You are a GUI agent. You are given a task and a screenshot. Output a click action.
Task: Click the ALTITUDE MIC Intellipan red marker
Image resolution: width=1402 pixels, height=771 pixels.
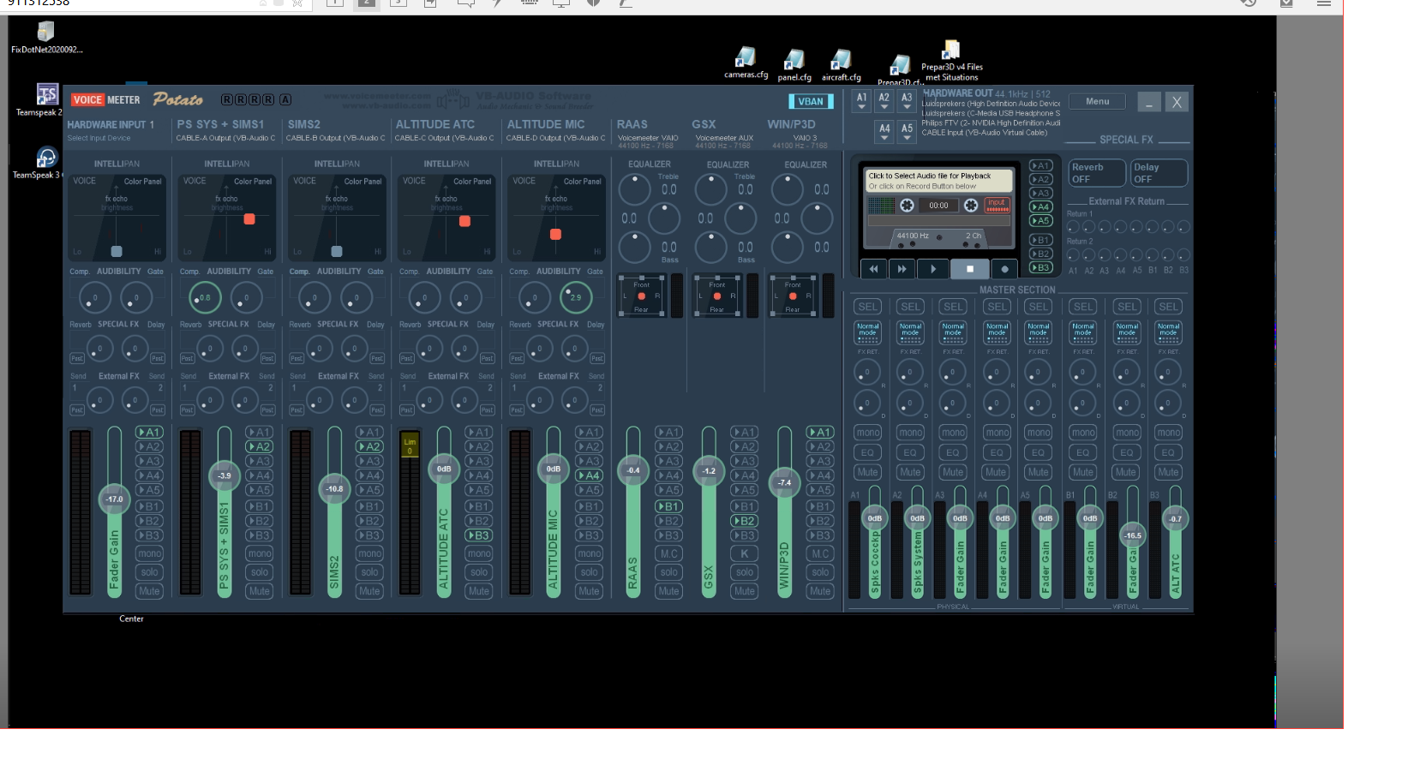tap(555, 234)
